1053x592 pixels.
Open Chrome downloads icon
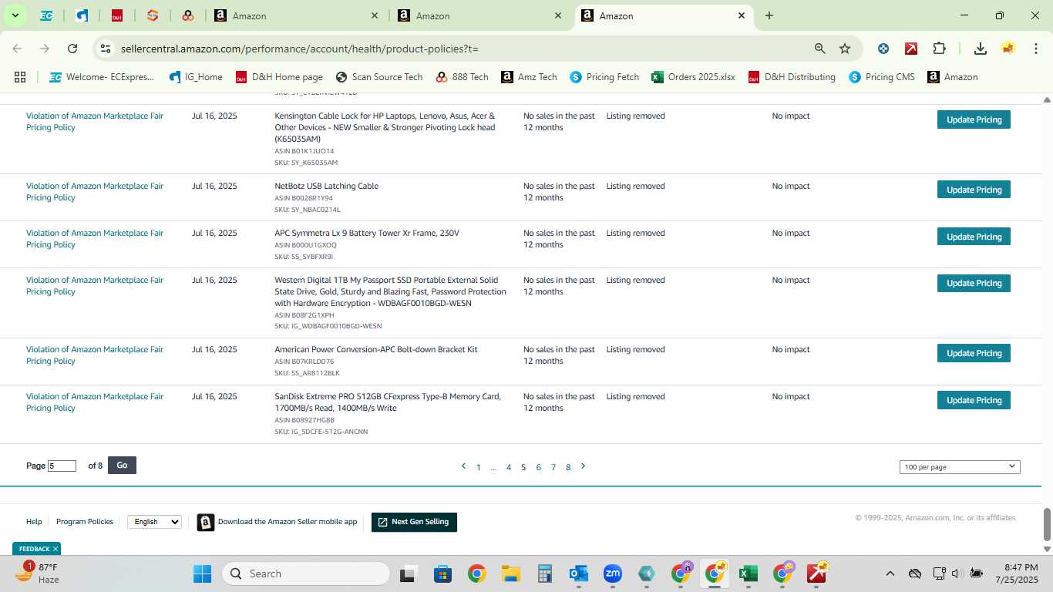click(x=981, y=49)
